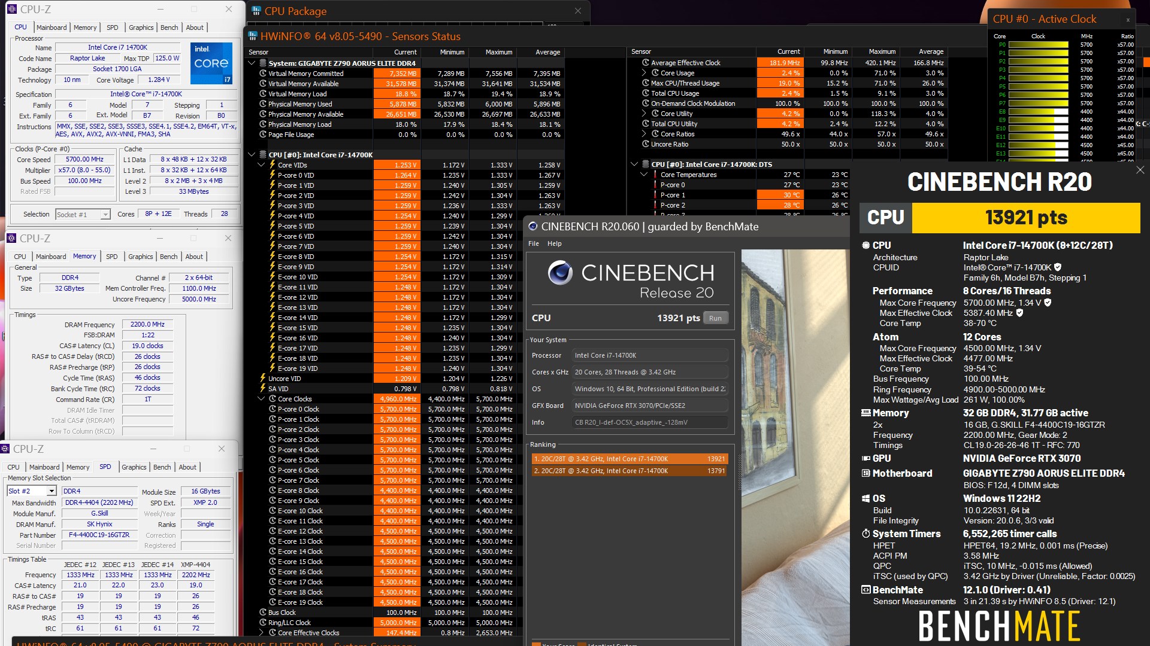Open Bench tab in top CPU-Z window

tap(170, 28)
